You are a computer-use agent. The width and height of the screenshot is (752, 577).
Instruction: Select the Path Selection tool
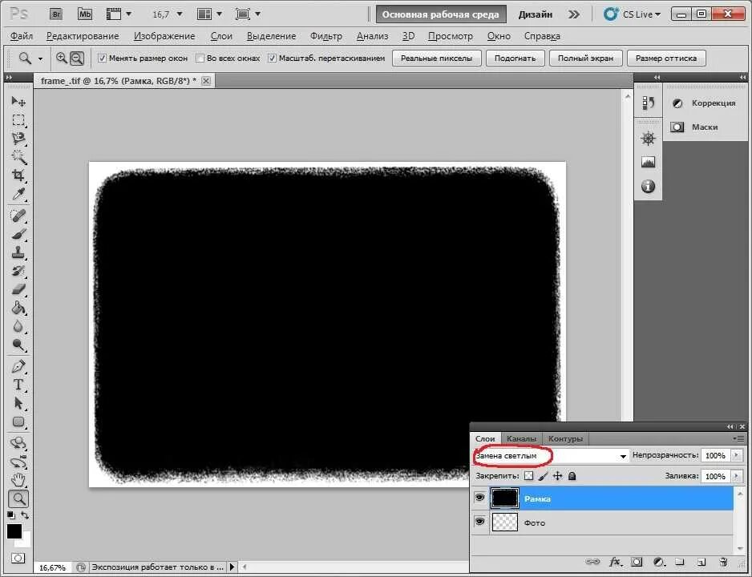point(18,404)
